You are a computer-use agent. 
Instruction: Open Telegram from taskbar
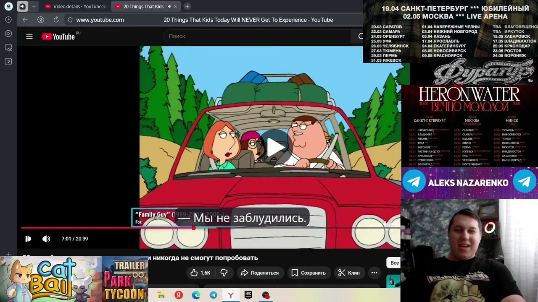coord(214,295)
